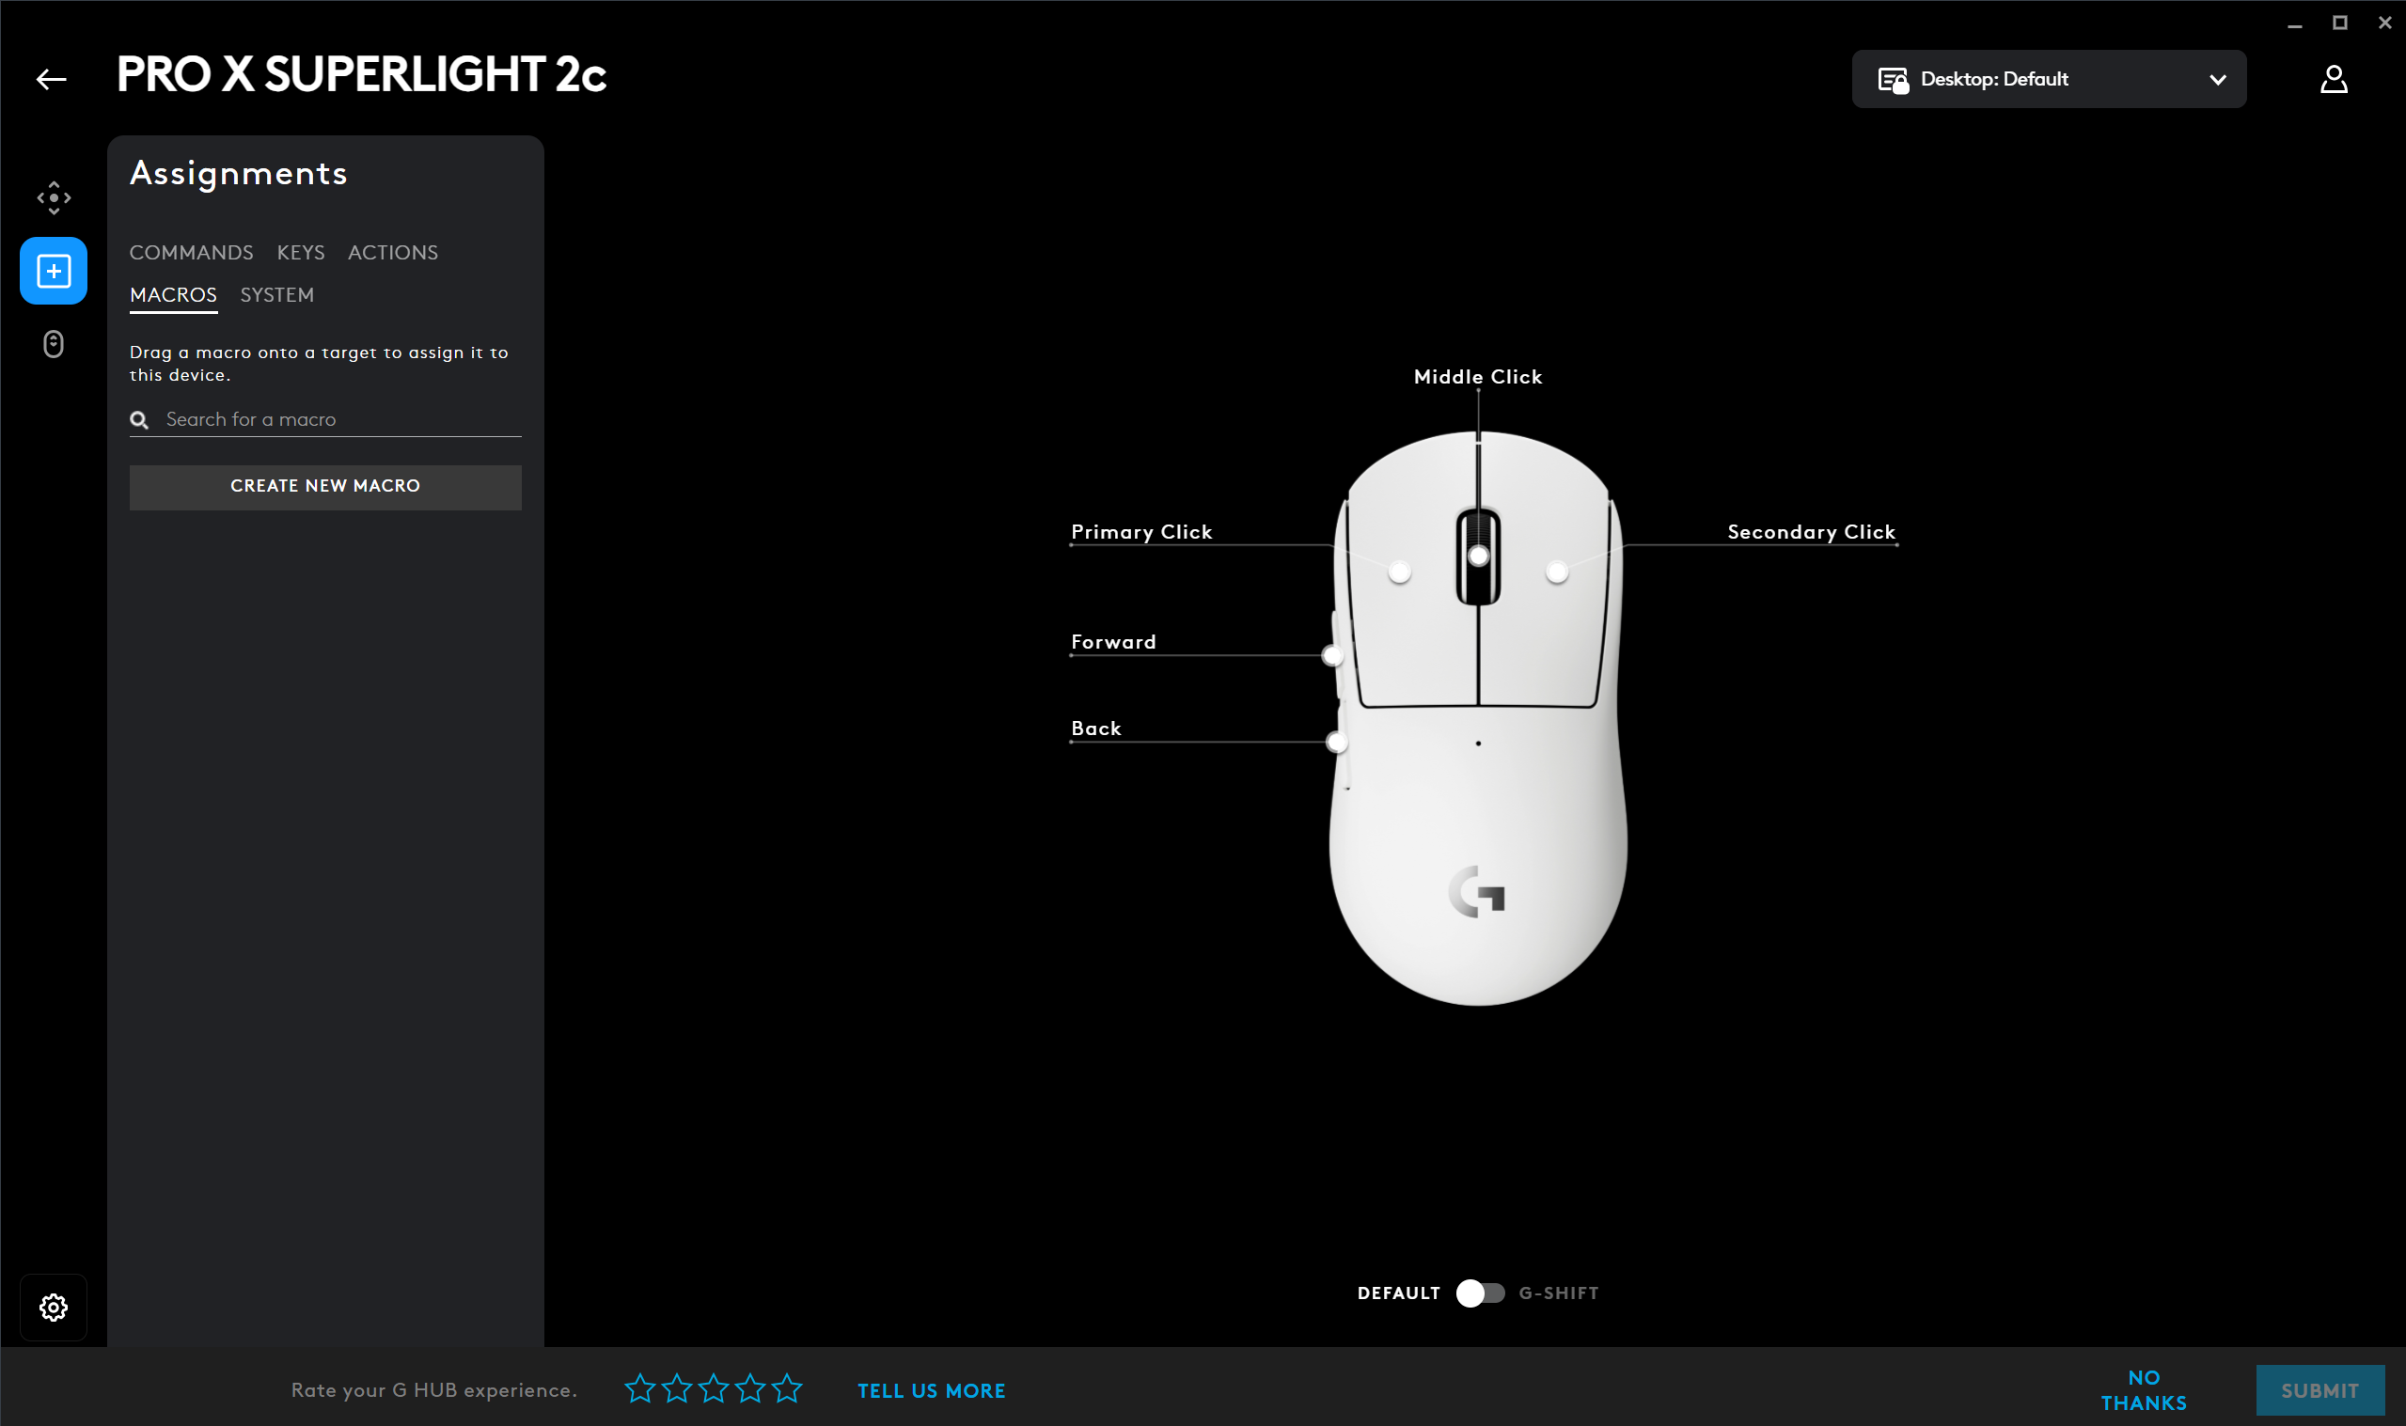
Task: Click the fifth rating star
Action: tap(787, 1388)
